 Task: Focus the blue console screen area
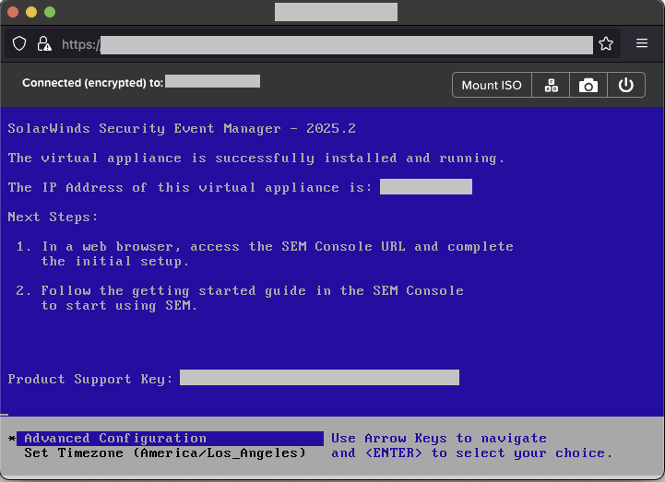(332, 332)
